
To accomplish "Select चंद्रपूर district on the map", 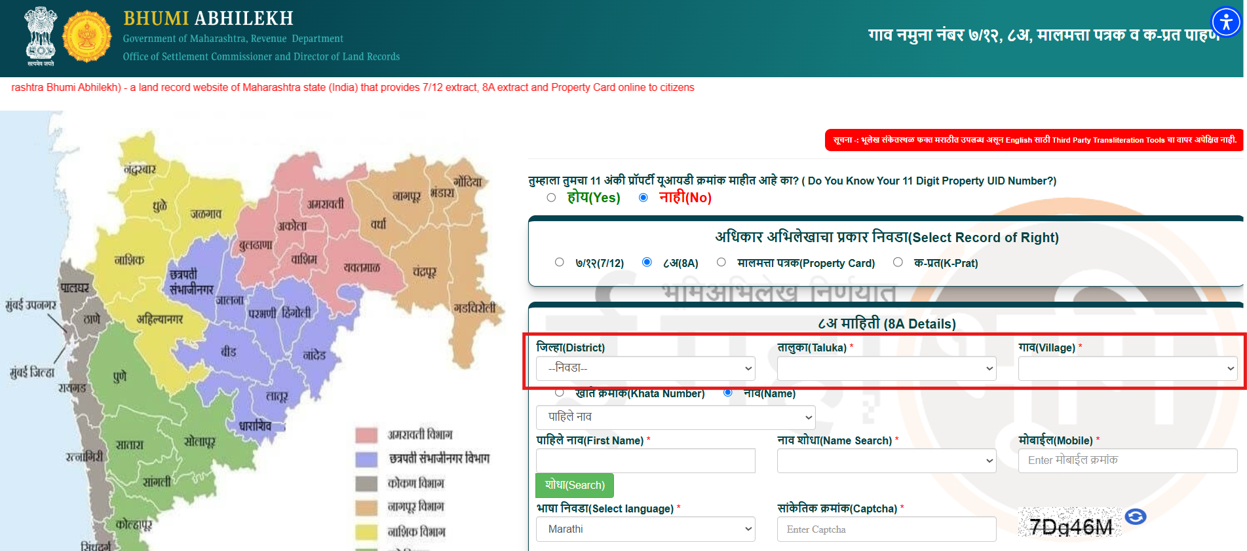I will click(424, 272).
